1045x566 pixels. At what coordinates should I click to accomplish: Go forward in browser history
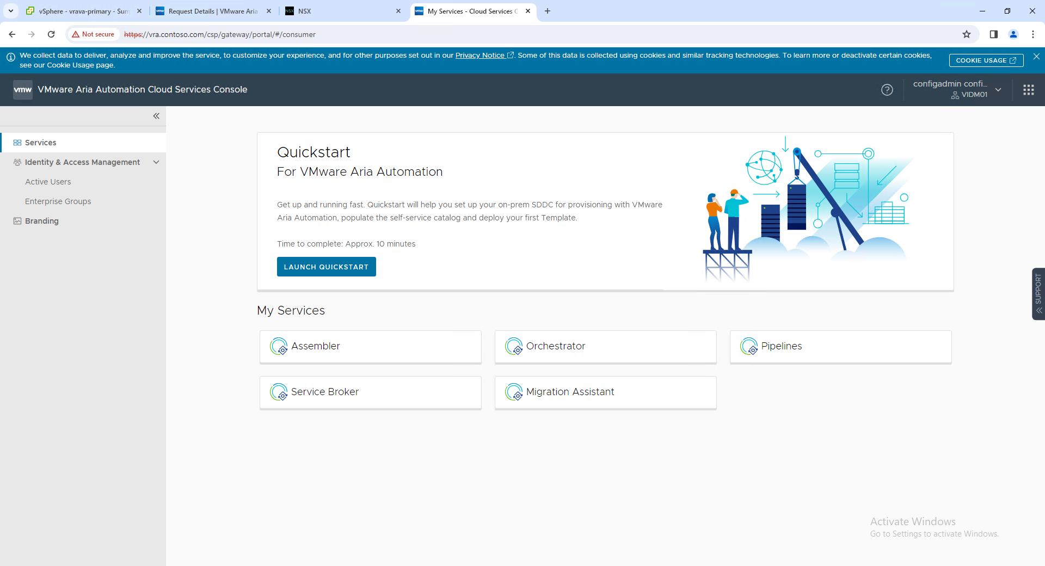pos(32,34)
